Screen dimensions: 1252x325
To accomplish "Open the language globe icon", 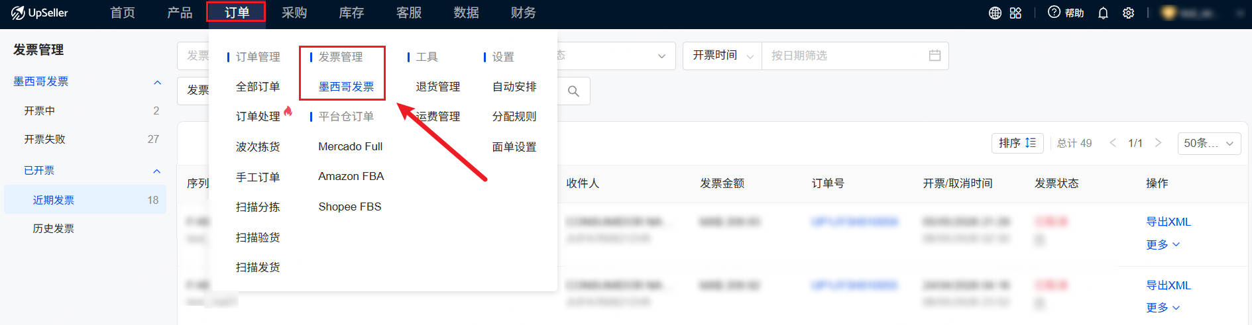I will coord(995,13).
